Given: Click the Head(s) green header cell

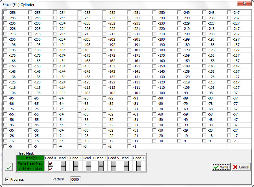Looking at the screenshot, I should (x=31, y=158).
